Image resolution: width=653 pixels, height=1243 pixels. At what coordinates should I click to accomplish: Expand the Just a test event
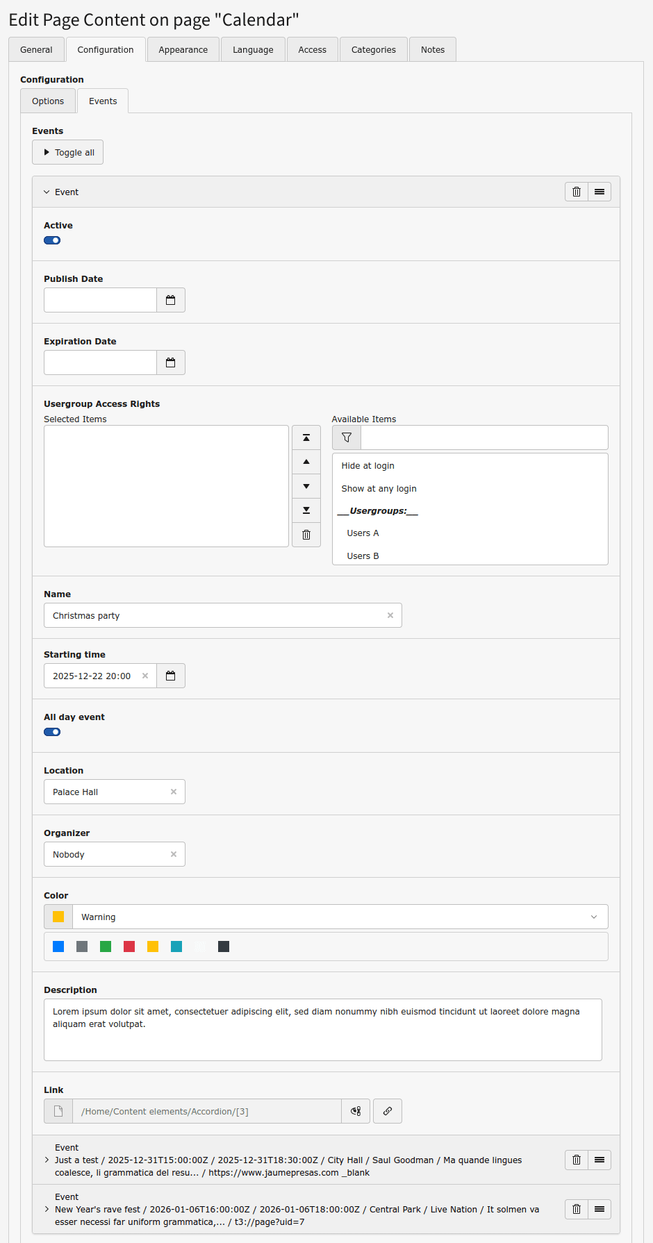pos(47,1160)
